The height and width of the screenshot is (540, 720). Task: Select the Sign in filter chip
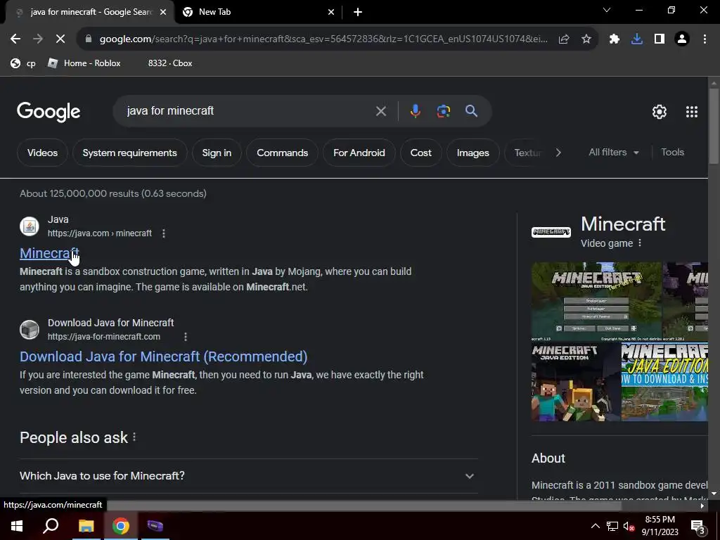(x=217, y=153)
